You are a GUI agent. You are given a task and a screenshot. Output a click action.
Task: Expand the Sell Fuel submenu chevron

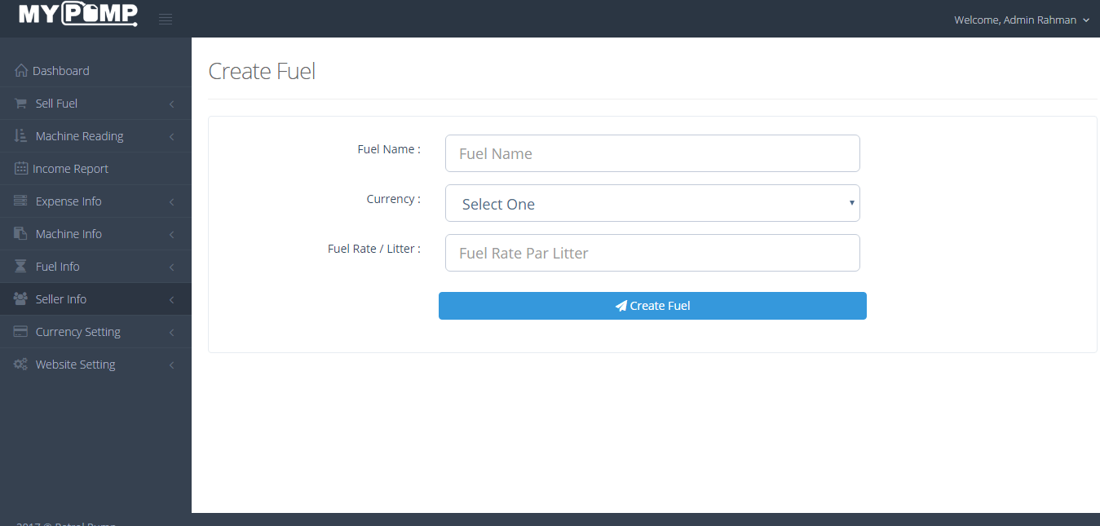coord(171,103)
